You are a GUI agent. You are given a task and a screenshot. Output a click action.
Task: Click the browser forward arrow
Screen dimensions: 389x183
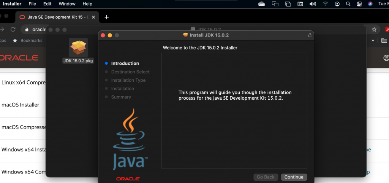2,29
